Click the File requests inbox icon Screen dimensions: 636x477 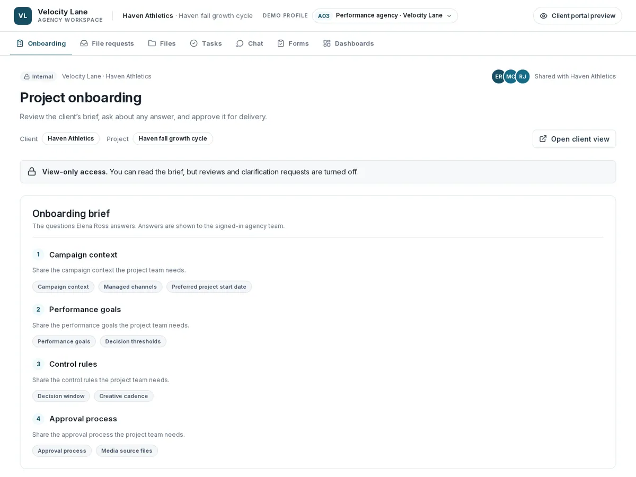pos(84,43)
